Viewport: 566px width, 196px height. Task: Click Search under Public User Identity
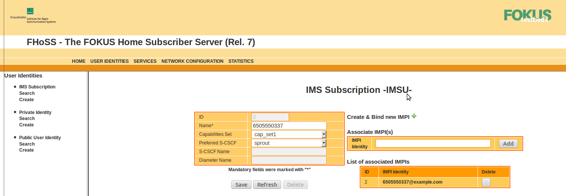pos(27,144)
